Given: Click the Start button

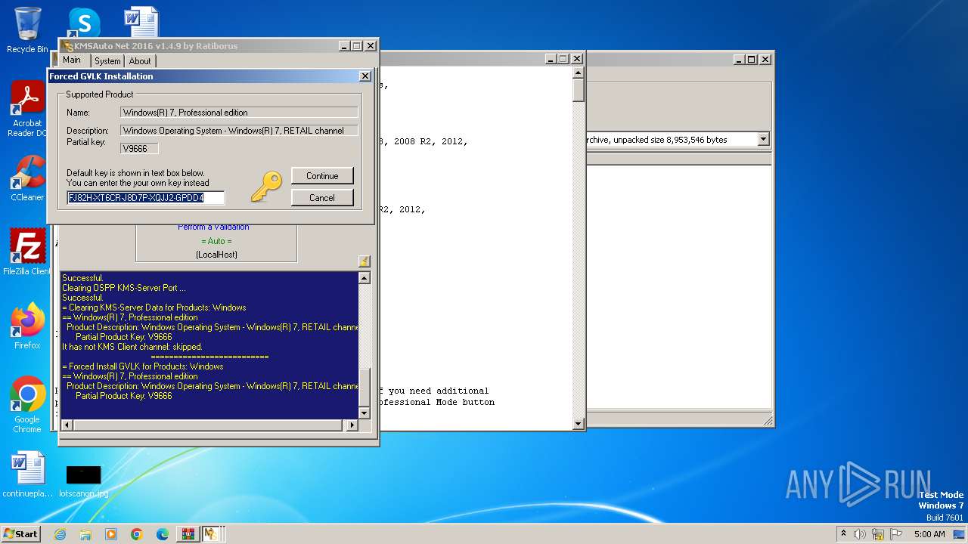Looking at the screenshot, I should [21, 533].
